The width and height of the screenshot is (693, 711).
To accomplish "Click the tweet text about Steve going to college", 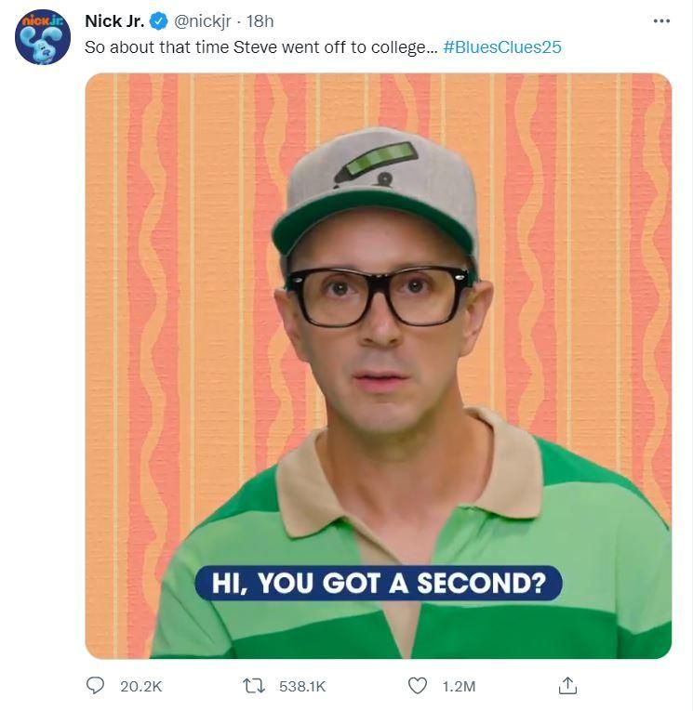I will [260, 46].
